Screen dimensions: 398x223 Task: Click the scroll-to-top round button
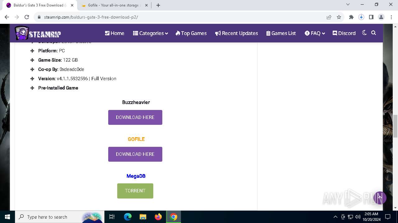(x=380, y=198)
